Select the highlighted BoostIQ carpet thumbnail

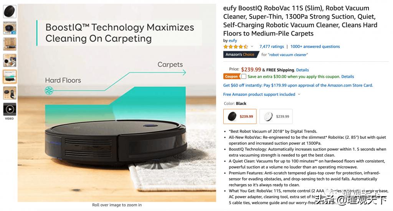tap(10, 77)
